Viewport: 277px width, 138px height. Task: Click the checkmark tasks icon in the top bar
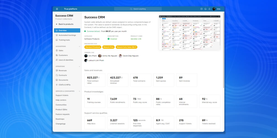tap(206, 9)
